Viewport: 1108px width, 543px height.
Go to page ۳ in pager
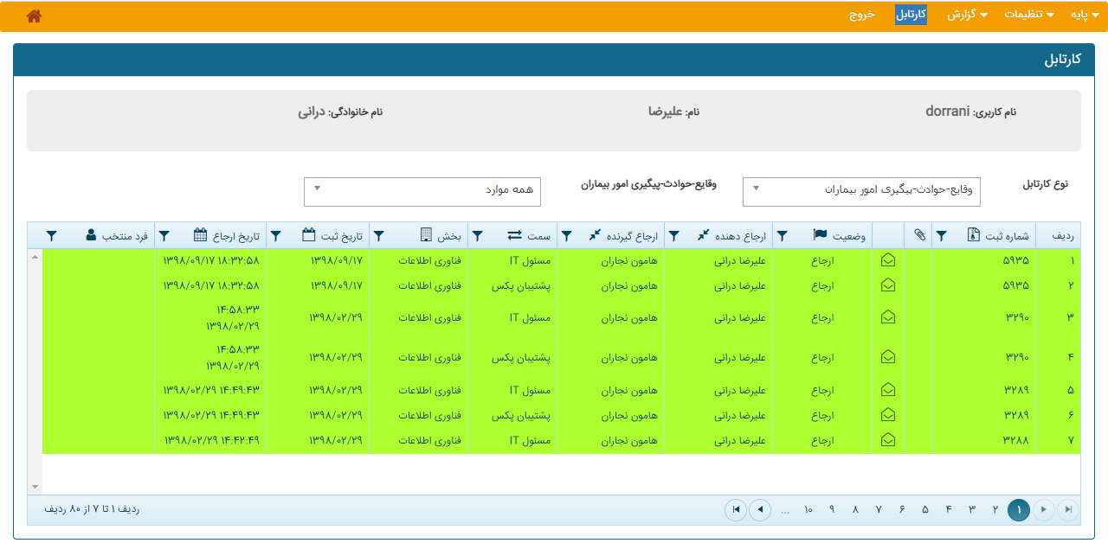click(972, 510)
